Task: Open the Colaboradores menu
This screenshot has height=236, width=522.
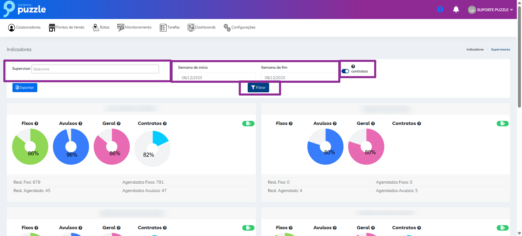Action: click(x=24, y=27)
